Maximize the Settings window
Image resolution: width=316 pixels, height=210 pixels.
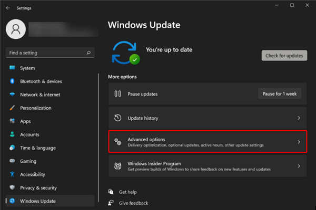(x=292, y=5)
